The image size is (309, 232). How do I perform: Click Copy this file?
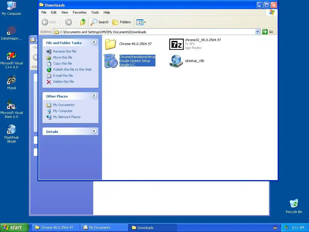coord(62,63)
